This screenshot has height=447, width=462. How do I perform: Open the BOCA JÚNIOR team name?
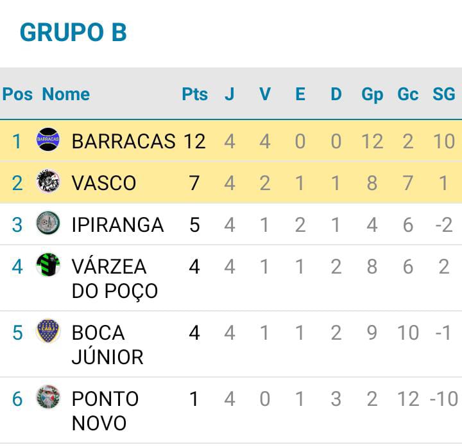pyautogui.click(x=108, y=345)
